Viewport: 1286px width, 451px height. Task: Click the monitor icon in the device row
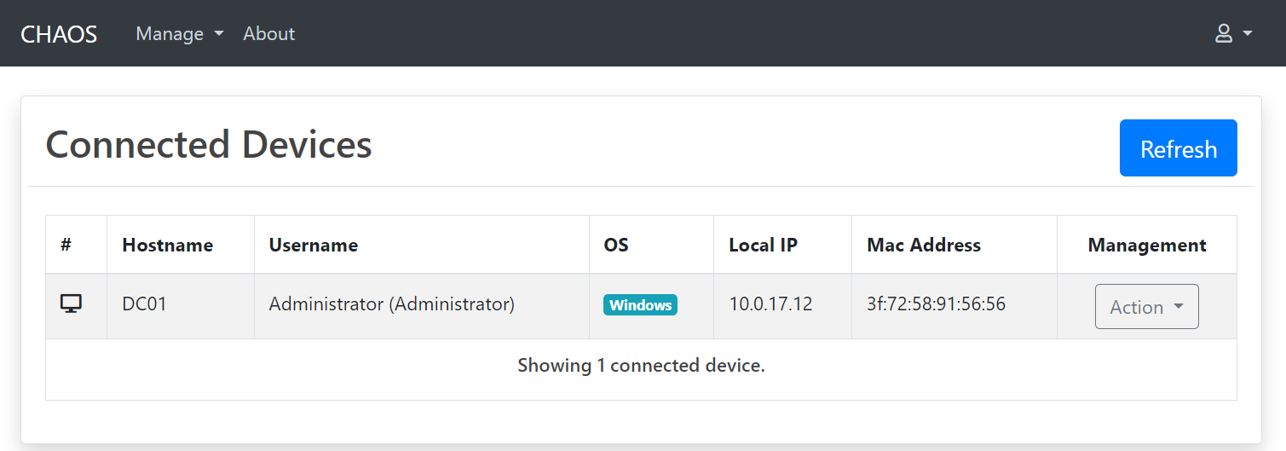(72, 304)
